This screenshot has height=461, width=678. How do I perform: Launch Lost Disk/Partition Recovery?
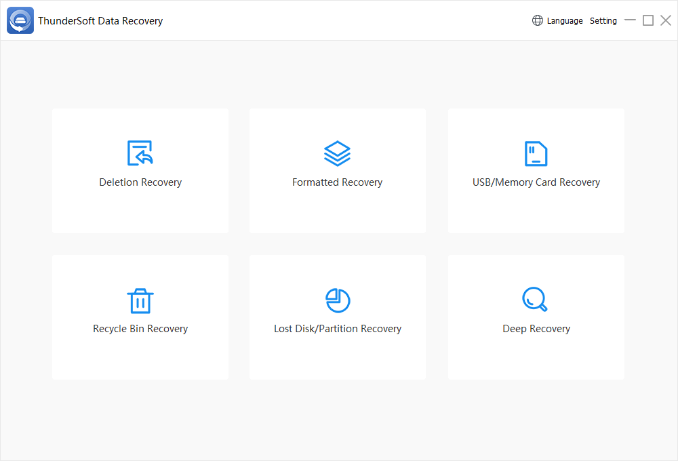(x=337, y=317)
